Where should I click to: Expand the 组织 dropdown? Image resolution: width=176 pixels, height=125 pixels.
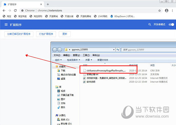[x=58, y=60]
